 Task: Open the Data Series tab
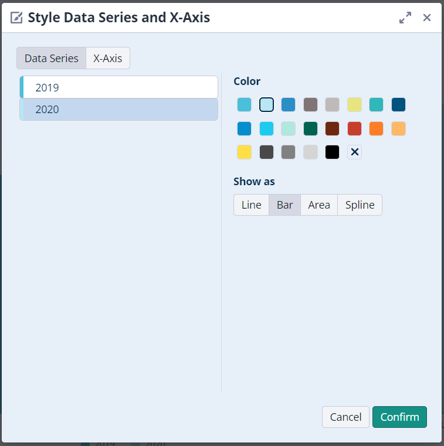click(x=52, y=59)
